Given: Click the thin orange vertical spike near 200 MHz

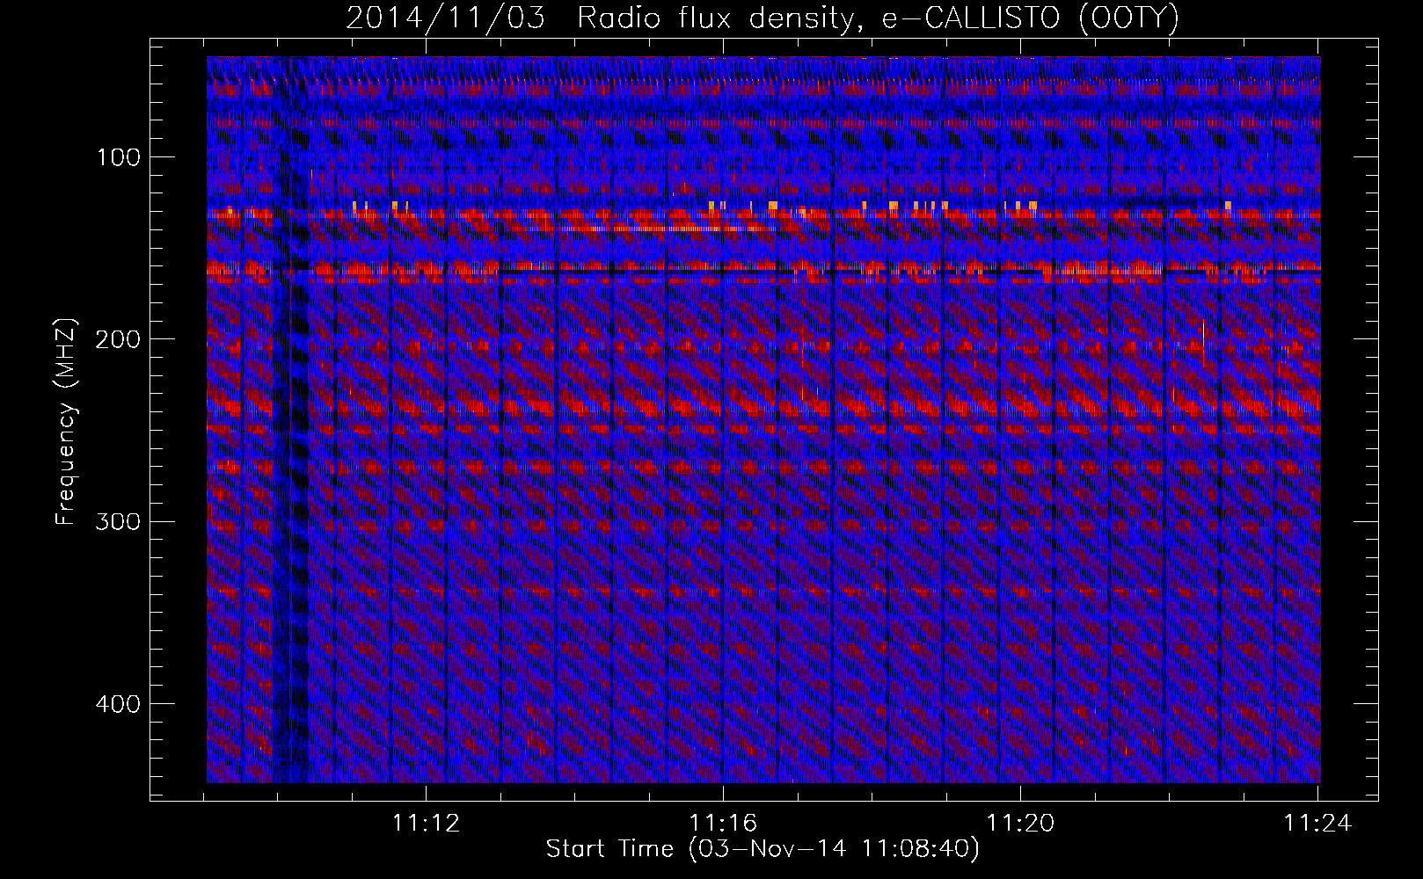Looking at the screenshot, I should click(x=1203, y=343).
